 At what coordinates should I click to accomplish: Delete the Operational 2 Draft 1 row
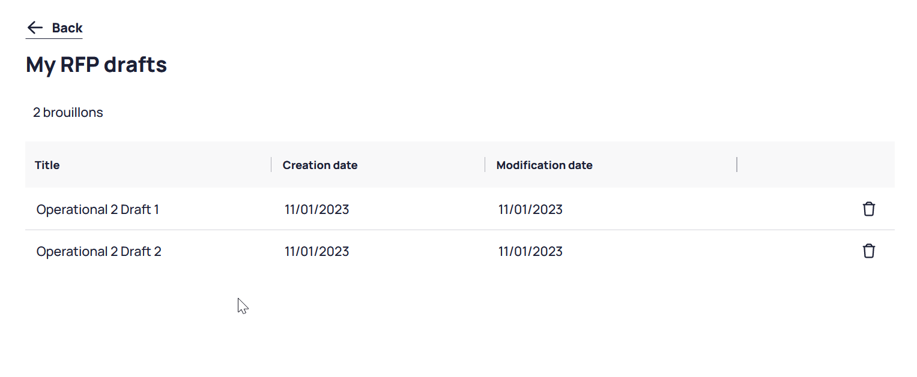click(x=868, y=209)
